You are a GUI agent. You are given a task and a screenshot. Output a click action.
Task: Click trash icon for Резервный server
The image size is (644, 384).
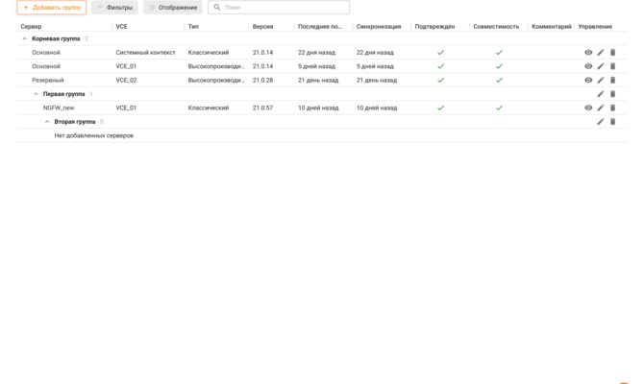click(x=612, y=81)
